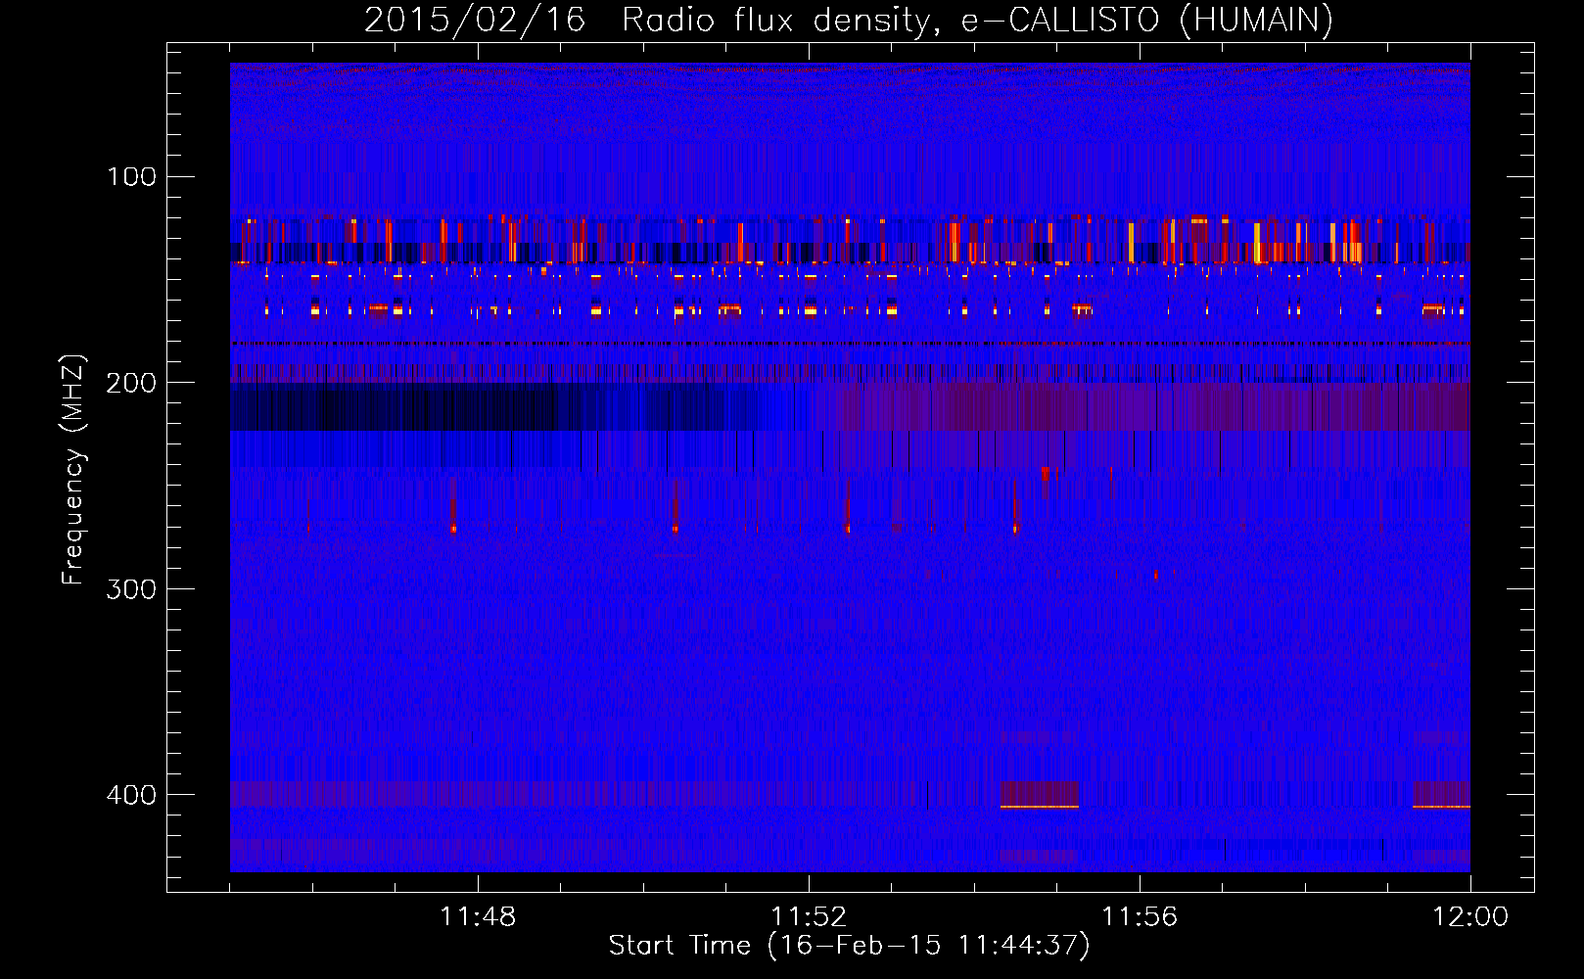
Task: Click the plot title '2015/02/16 Radio flux density, e-CALLISTO (HUMAIN)'
Action: [x=849, y=20]
